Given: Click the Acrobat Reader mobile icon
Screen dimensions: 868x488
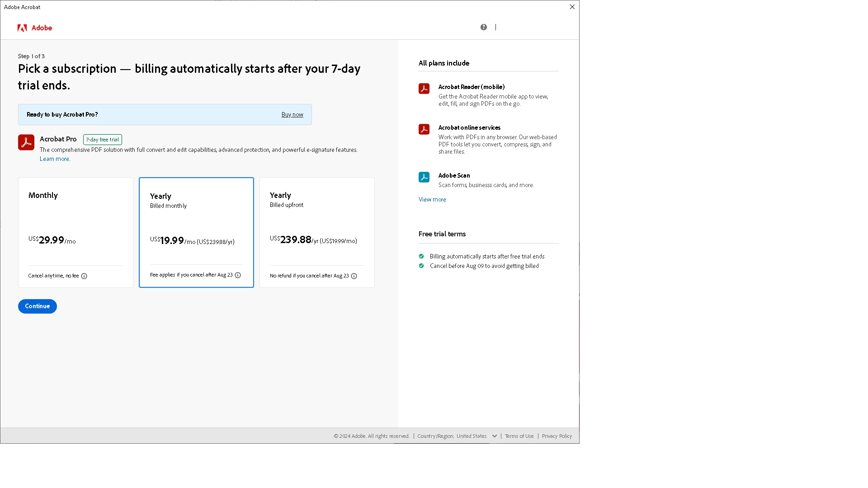Looking at the screenshot, I should click(424, 89).
